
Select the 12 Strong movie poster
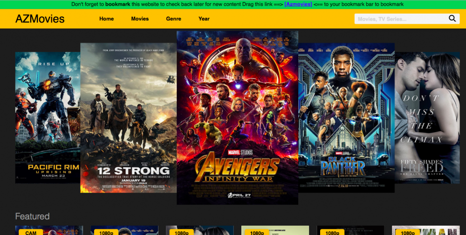pyautogui.click(x=128, y=117)
